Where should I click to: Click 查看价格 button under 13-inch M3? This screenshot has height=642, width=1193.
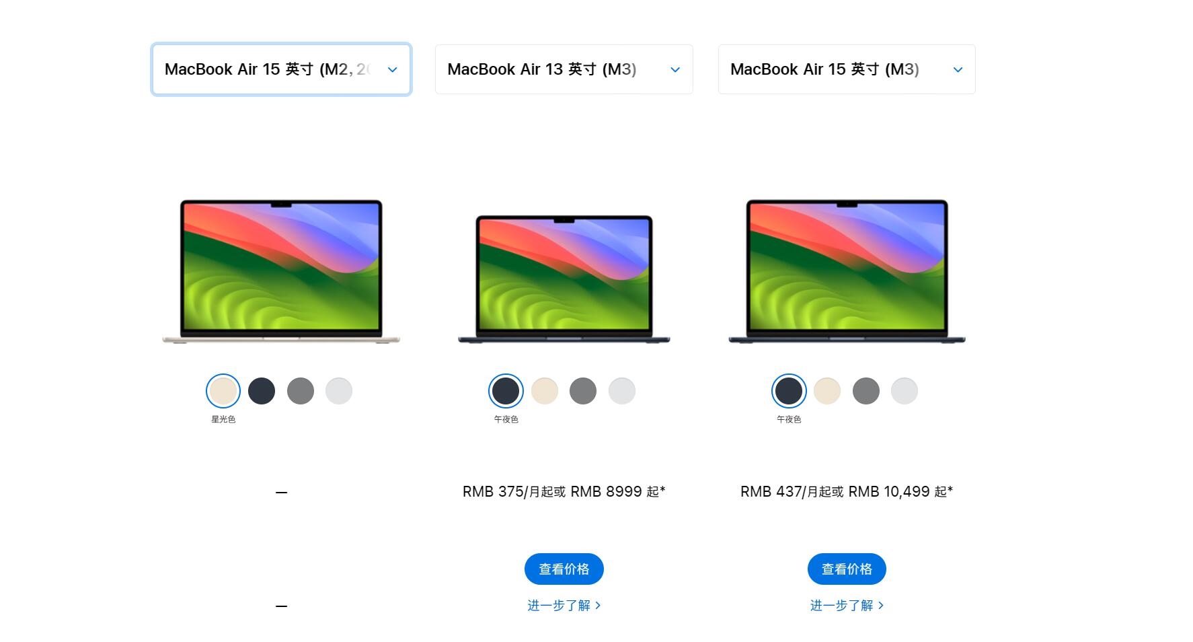pyautogui.click(x=564, y=569)
